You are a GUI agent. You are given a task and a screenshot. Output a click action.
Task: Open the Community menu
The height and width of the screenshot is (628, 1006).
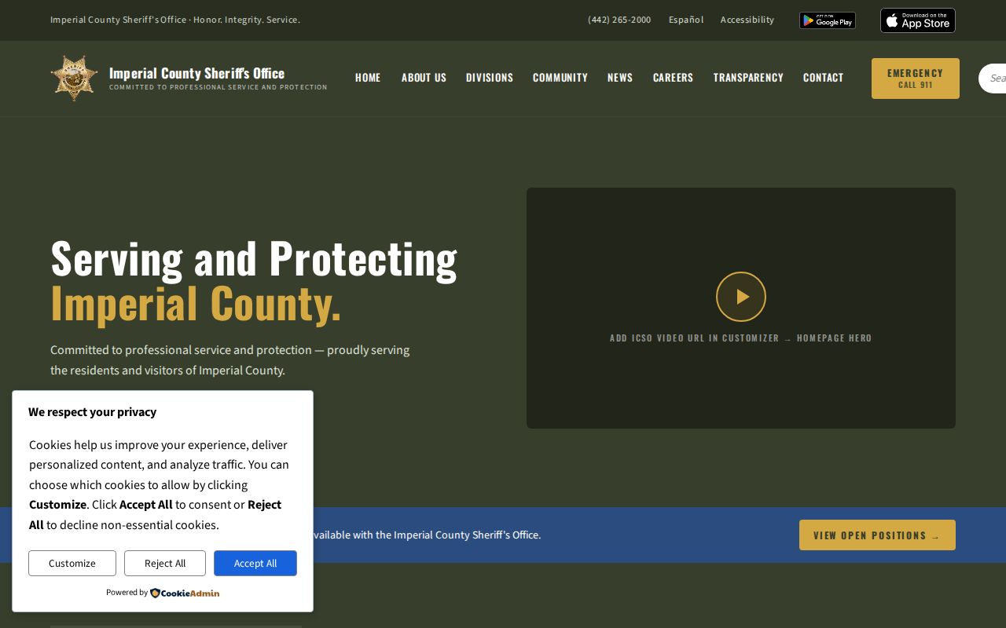click(x=560, y=78)
